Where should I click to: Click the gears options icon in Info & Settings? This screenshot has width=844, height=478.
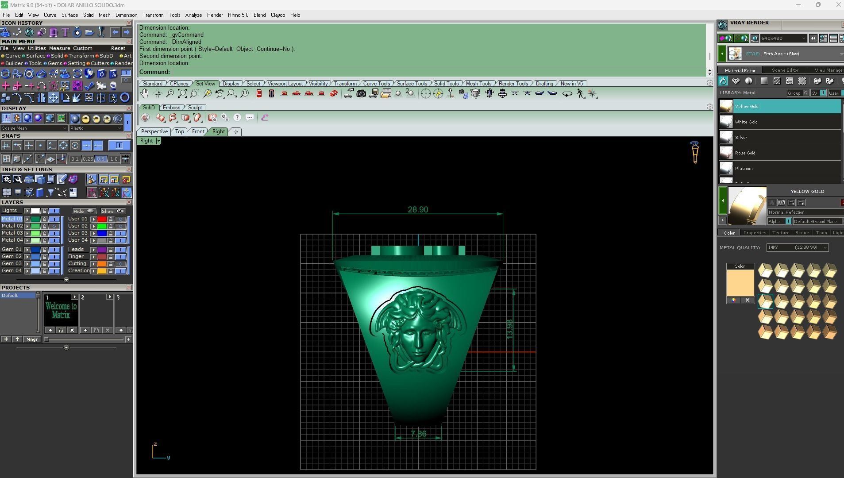[6, 179]
